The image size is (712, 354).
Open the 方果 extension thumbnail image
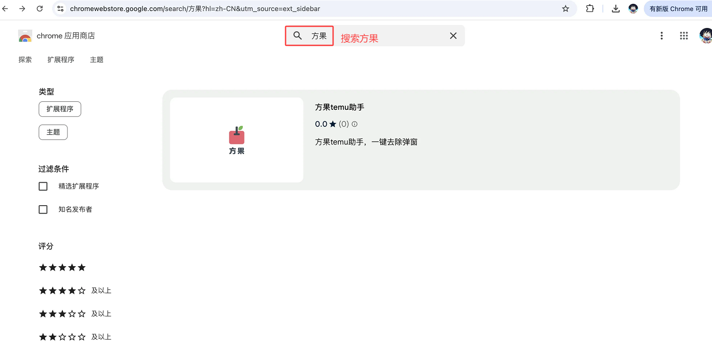click(x=237, y=140)
